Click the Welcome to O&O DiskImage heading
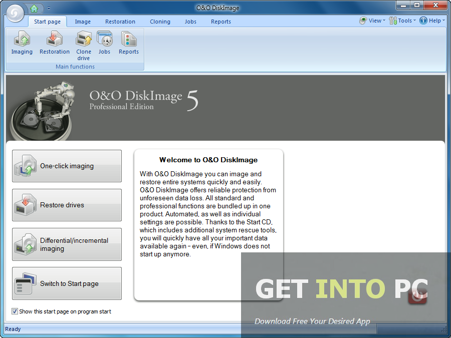The height and width of the screenshot is (338, 451). pyautogui.click(x=208, y=160)
